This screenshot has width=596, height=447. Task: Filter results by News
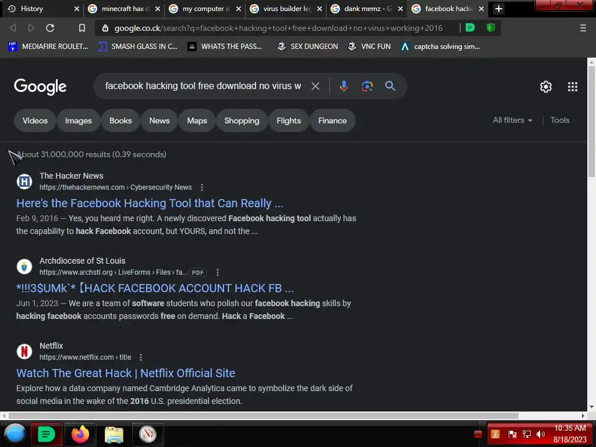coord(159,120)
